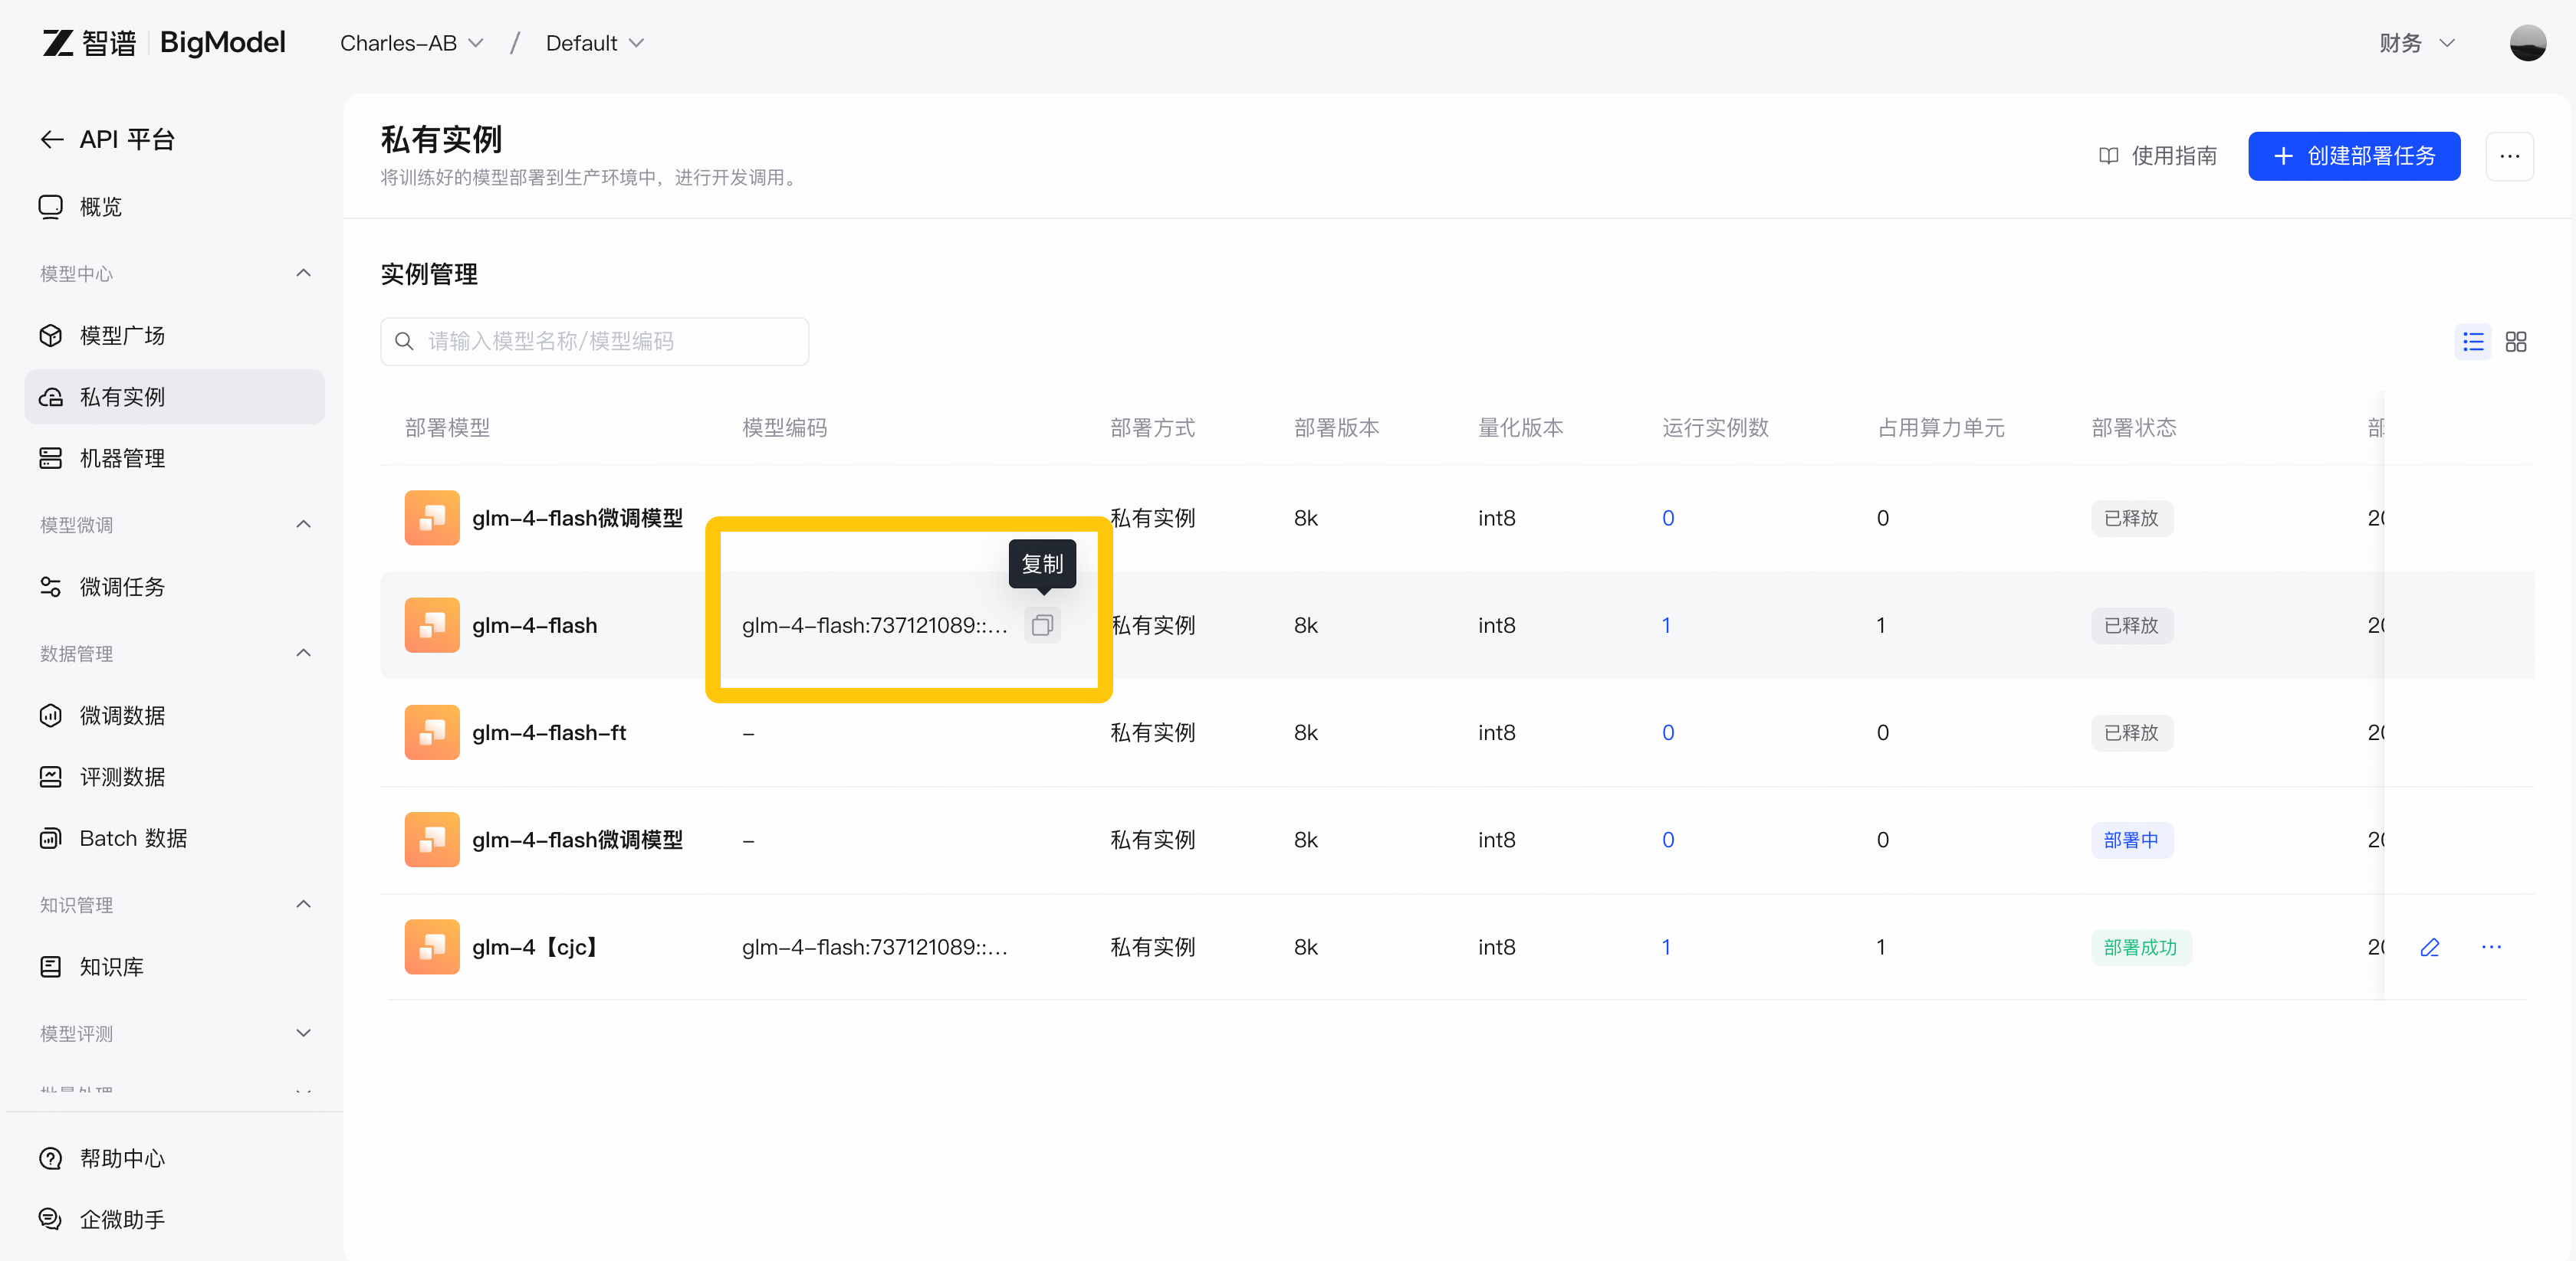Open the more options button beside 创建部署任务
Screen dimensions: 2576x1261
[x=2509, y=156]
